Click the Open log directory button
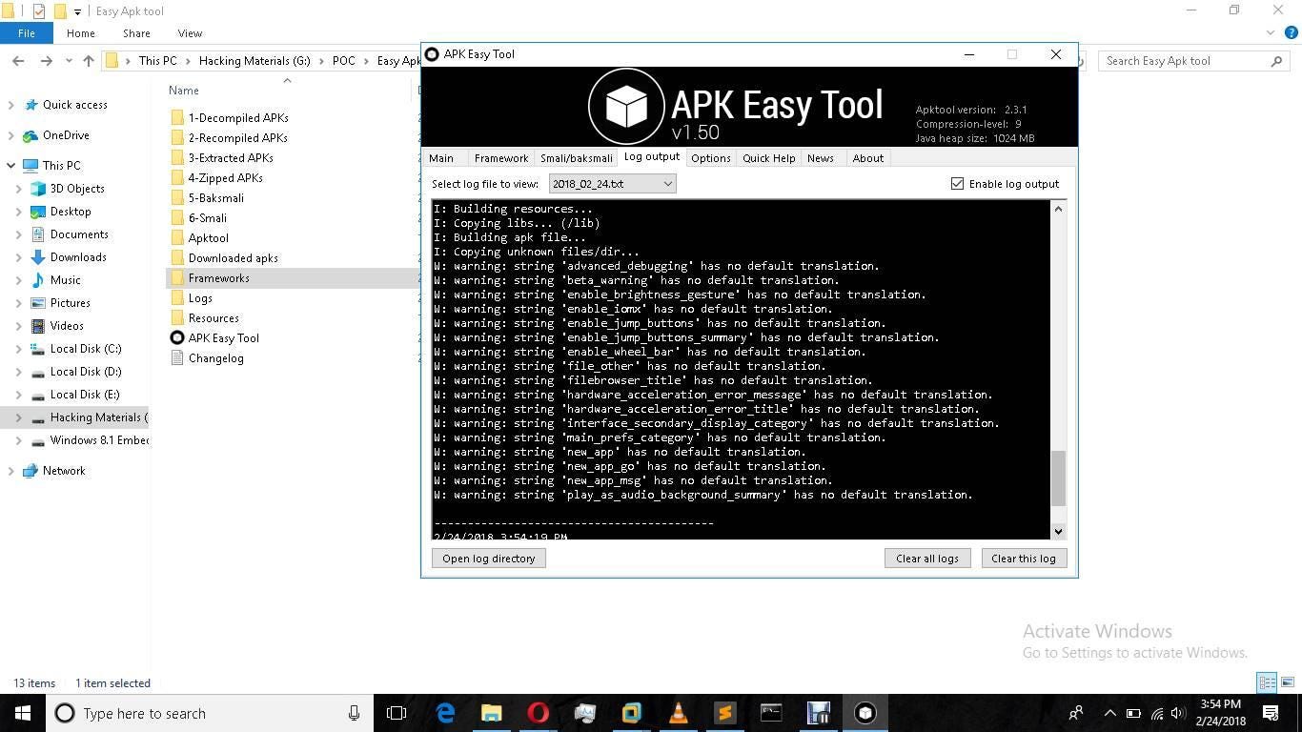The height and width of the screenshot is (732, 1302). coord(489,559)
